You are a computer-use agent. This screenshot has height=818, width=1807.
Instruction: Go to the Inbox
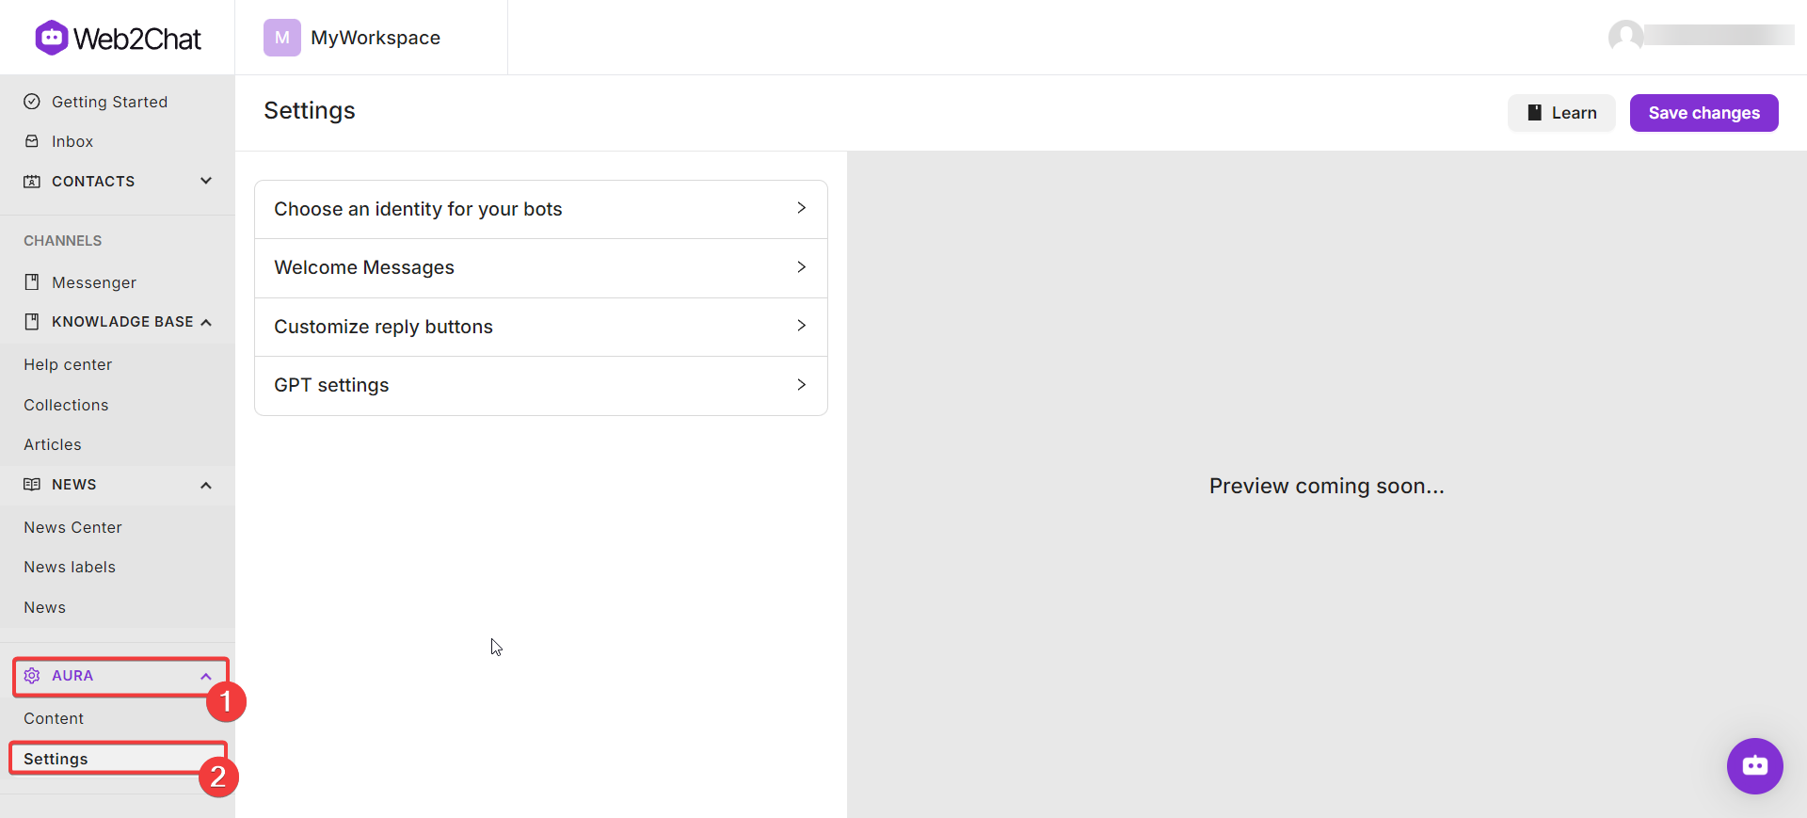[72, 141]
